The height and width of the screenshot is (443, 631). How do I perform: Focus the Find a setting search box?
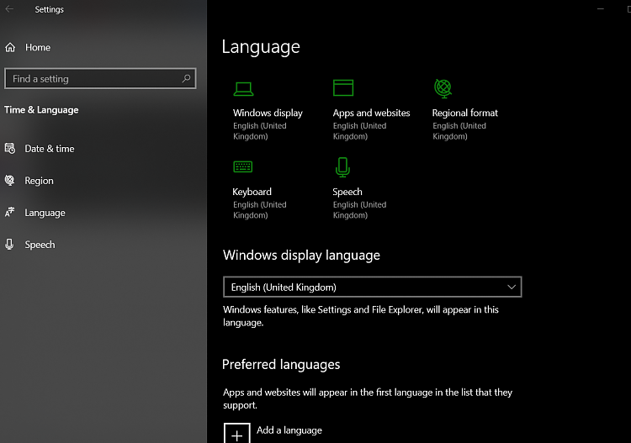[100, 78]
